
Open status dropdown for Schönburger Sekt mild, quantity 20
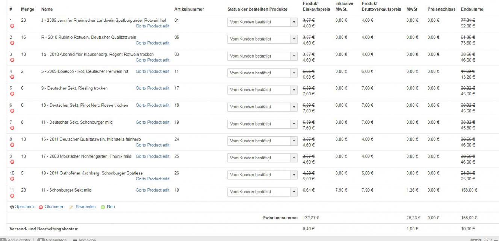click(x=294, y=192)
